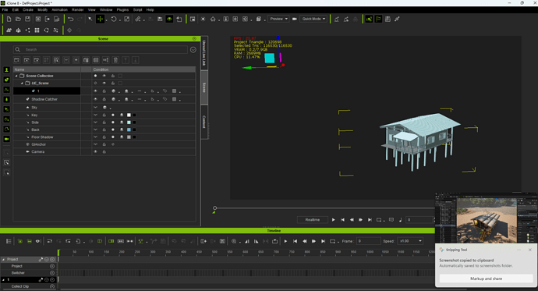538x291 pixels.
Task: Click the magnifier search icon in Scene panel
Action: point(17,49)
